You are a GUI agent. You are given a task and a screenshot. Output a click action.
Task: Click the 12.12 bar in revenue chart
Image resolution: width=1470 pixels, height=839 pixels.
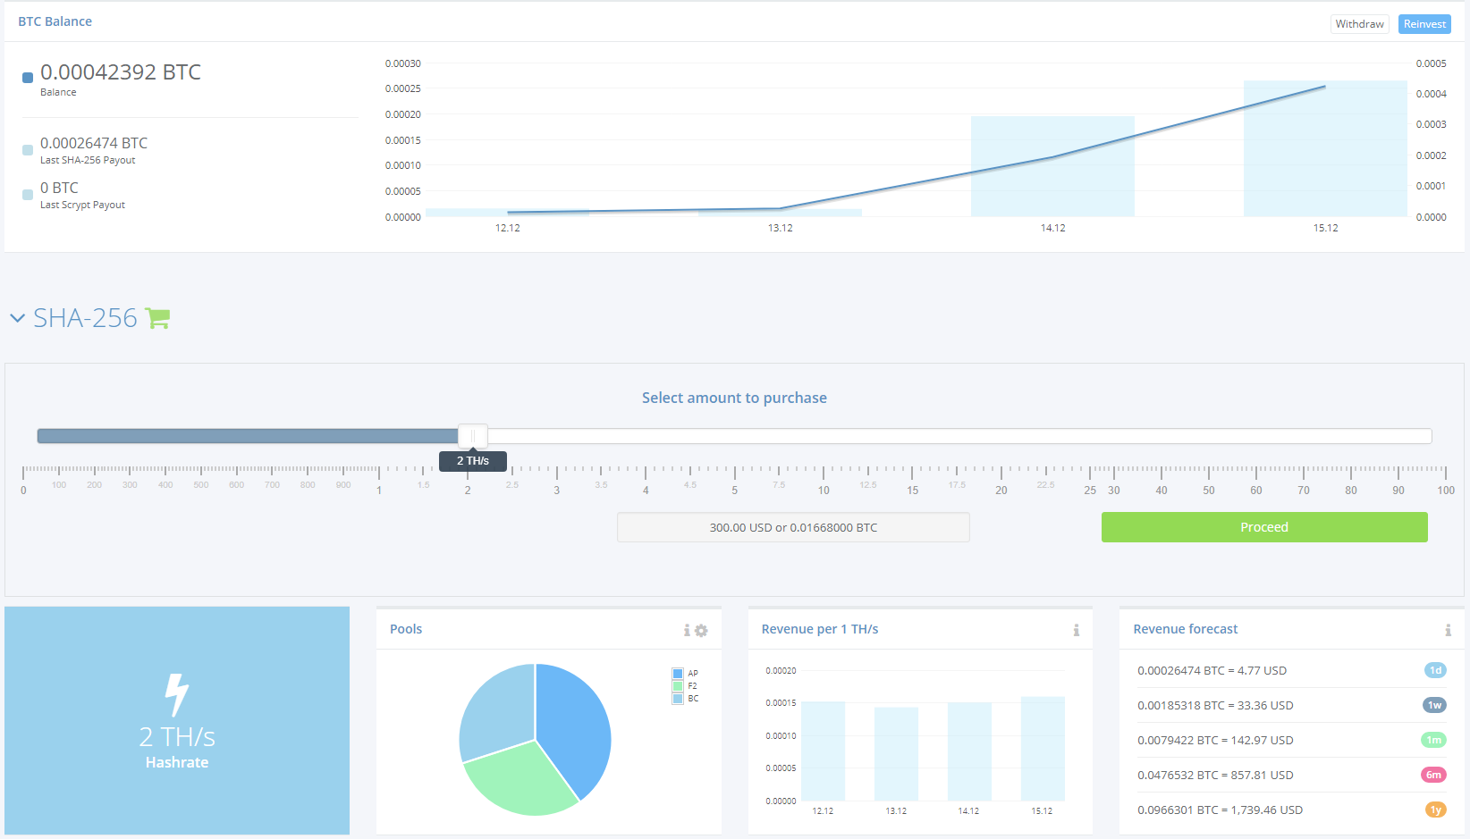pyautogui.click(x=823, y=751)
